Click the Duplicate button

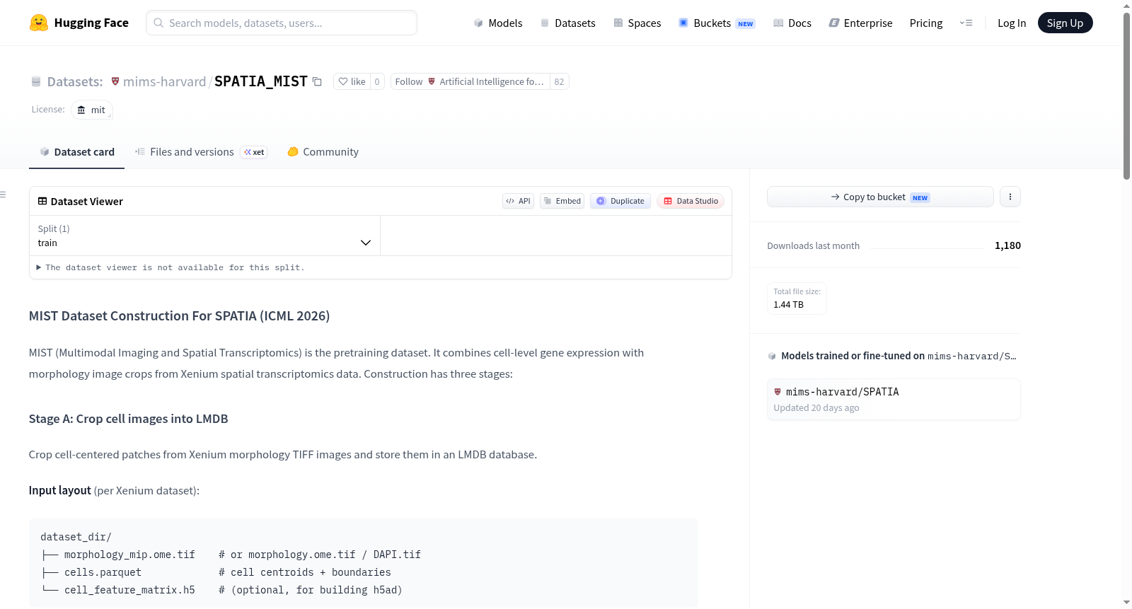(620, 201)
